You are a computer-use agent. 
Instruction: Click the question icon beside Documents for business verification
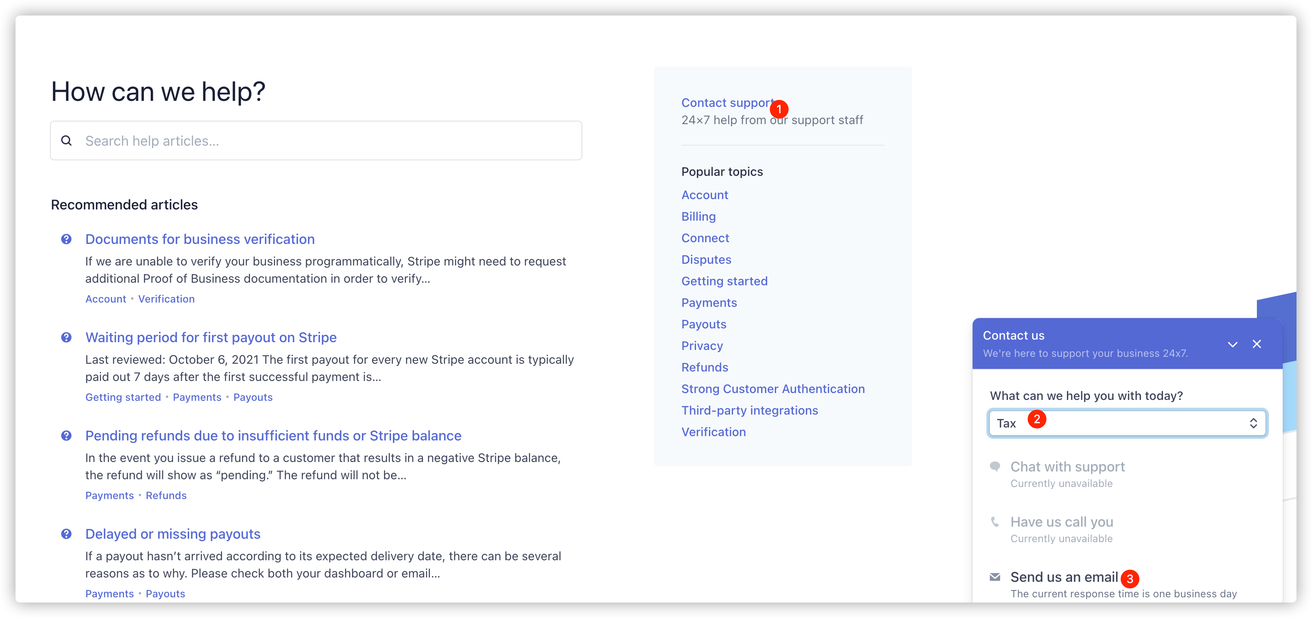pyautogui.click(x=66, y=239)
